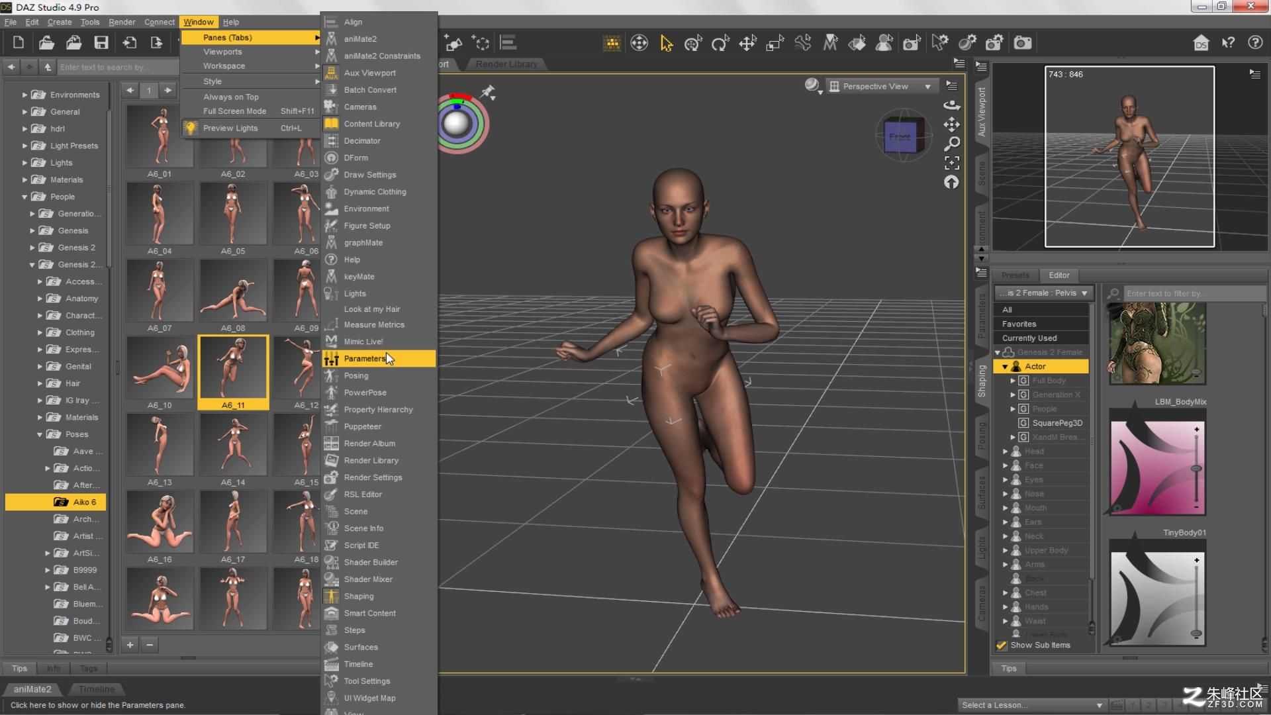The image size is (1271, 715).
Task: Select the Node Selection arrow tool
Action: [x=666, y=44]
